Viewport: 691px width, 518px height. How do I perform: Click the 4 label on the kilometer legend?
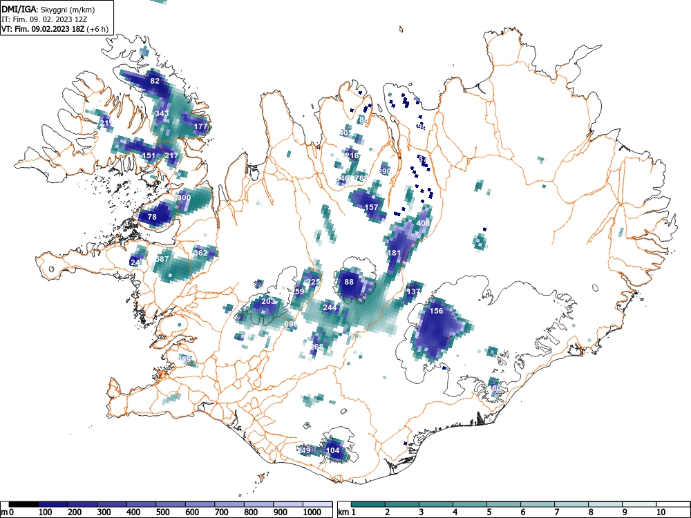pyautogui.click(x=455, y=512)
